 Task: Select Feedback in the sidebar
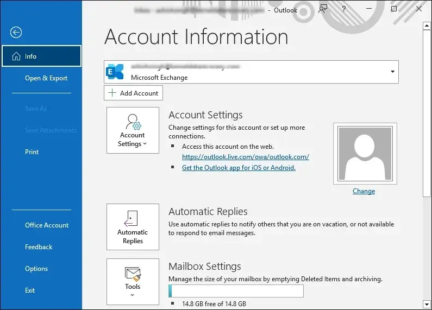coord(39,247)
